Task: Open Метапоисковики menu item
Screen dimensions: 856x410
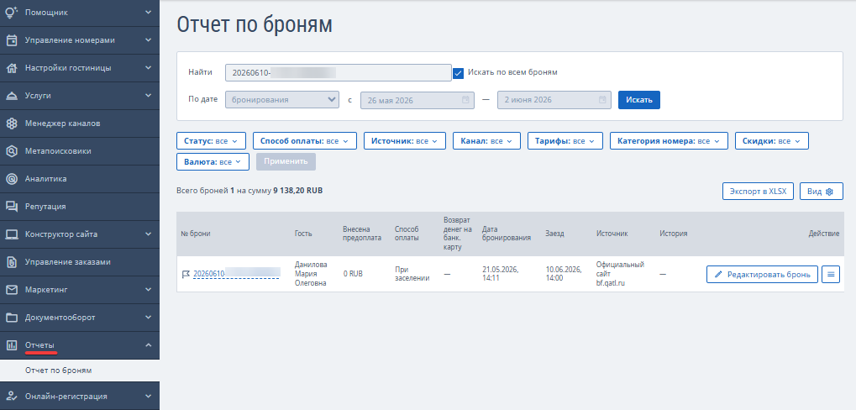Action: tap(80, 151)
